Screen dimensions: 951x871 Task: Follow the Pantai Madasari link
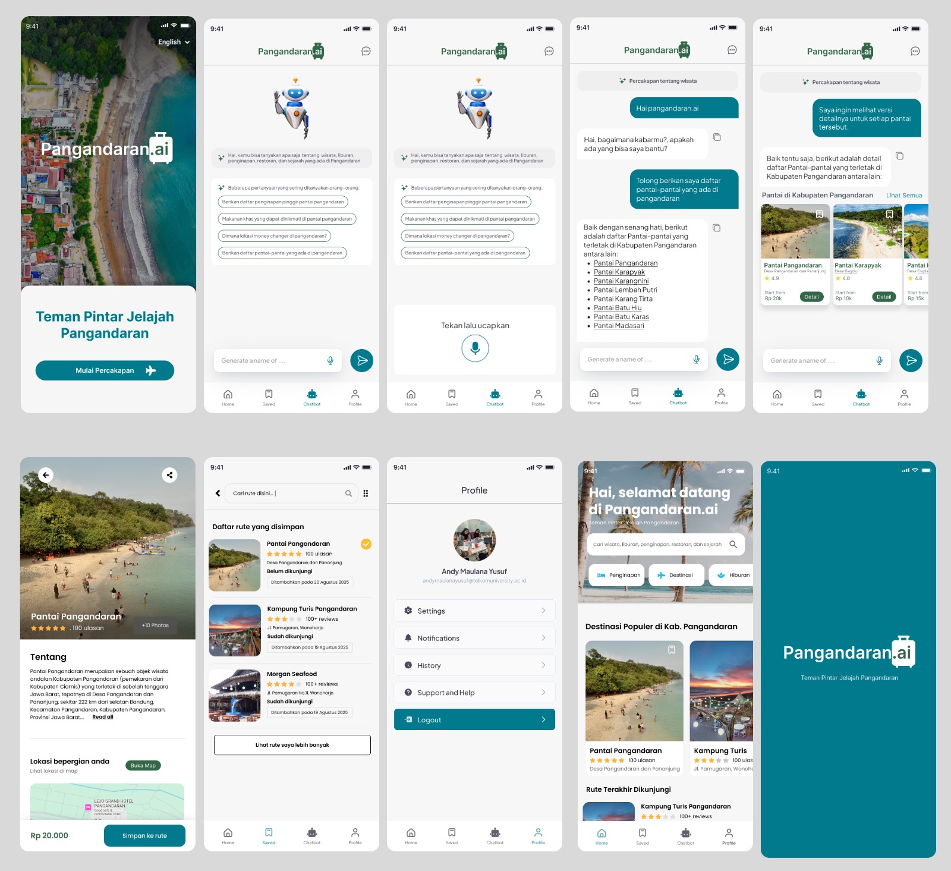(619, 326)
